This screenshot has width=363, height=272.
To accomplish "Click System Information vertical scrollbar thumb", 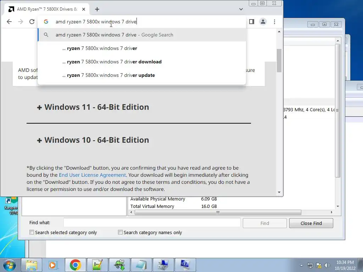I will (x=338, y=110).
